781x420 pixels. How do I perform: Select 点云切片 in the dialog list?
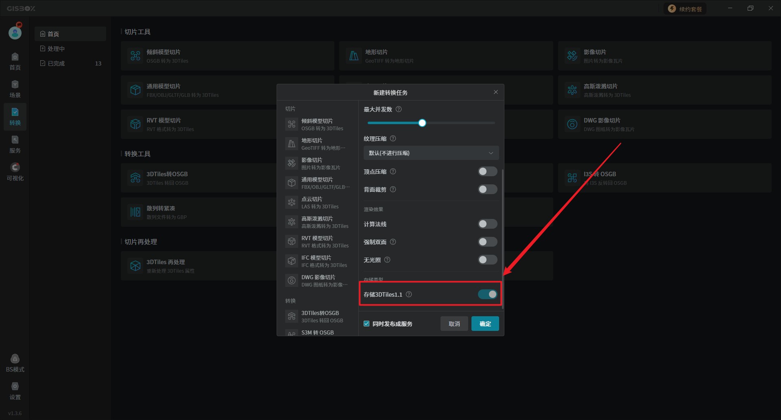pos(317,202)
